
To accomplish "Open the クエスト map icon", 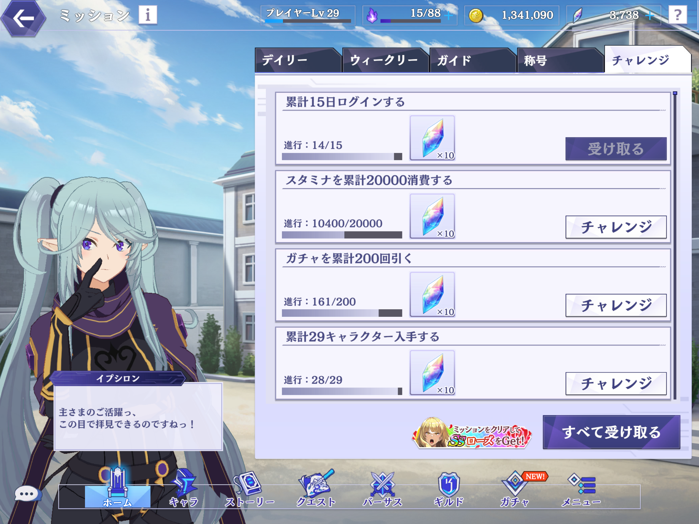I will coord(316,488).
